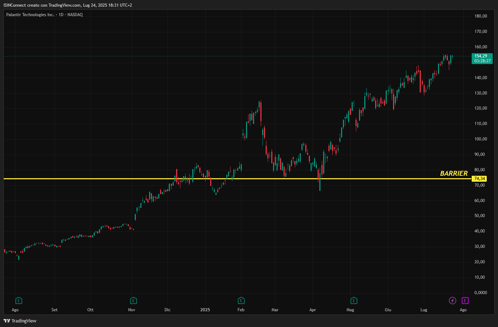Open the earnings marker near Mag
Image resolution: width=498 pixels, height=327 pixels.
click(354, 300)
